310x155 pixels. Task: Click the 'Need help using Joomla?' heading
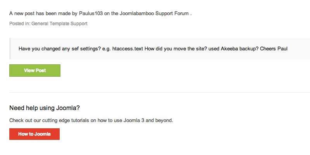tap(45, 108)
